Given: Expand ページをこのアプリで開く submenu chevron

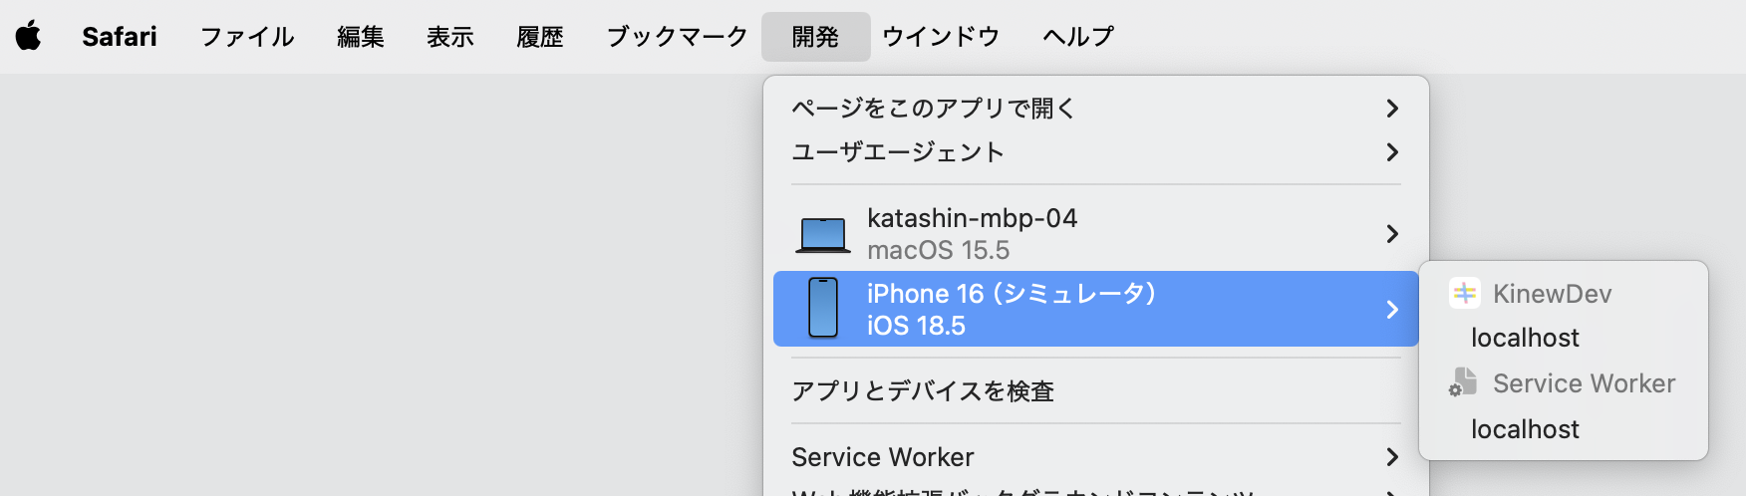Looking at the screenshot, I should point(1392,108).
